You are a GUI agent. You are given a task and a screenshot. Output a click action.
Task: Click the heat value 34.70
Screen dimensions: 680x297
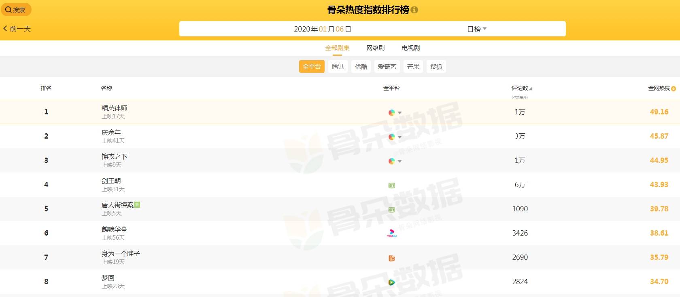(x=659, y=282)
